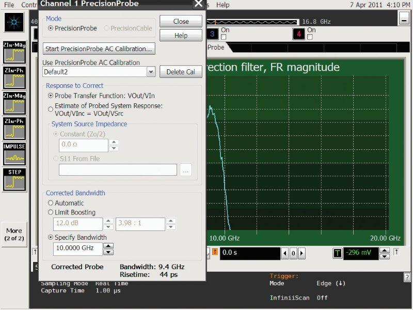Zero the horizontal delay with 0 button
Viewport: 413px width, 310px height.
click(x=293, y=253)
